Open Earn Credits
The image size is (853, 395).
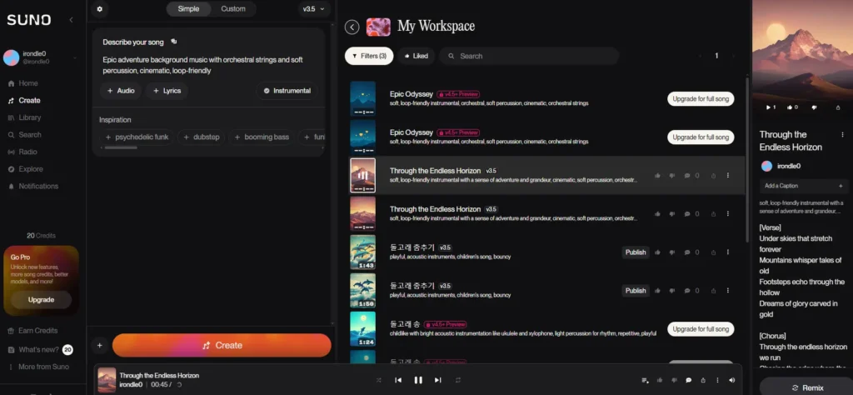(32, 330)
